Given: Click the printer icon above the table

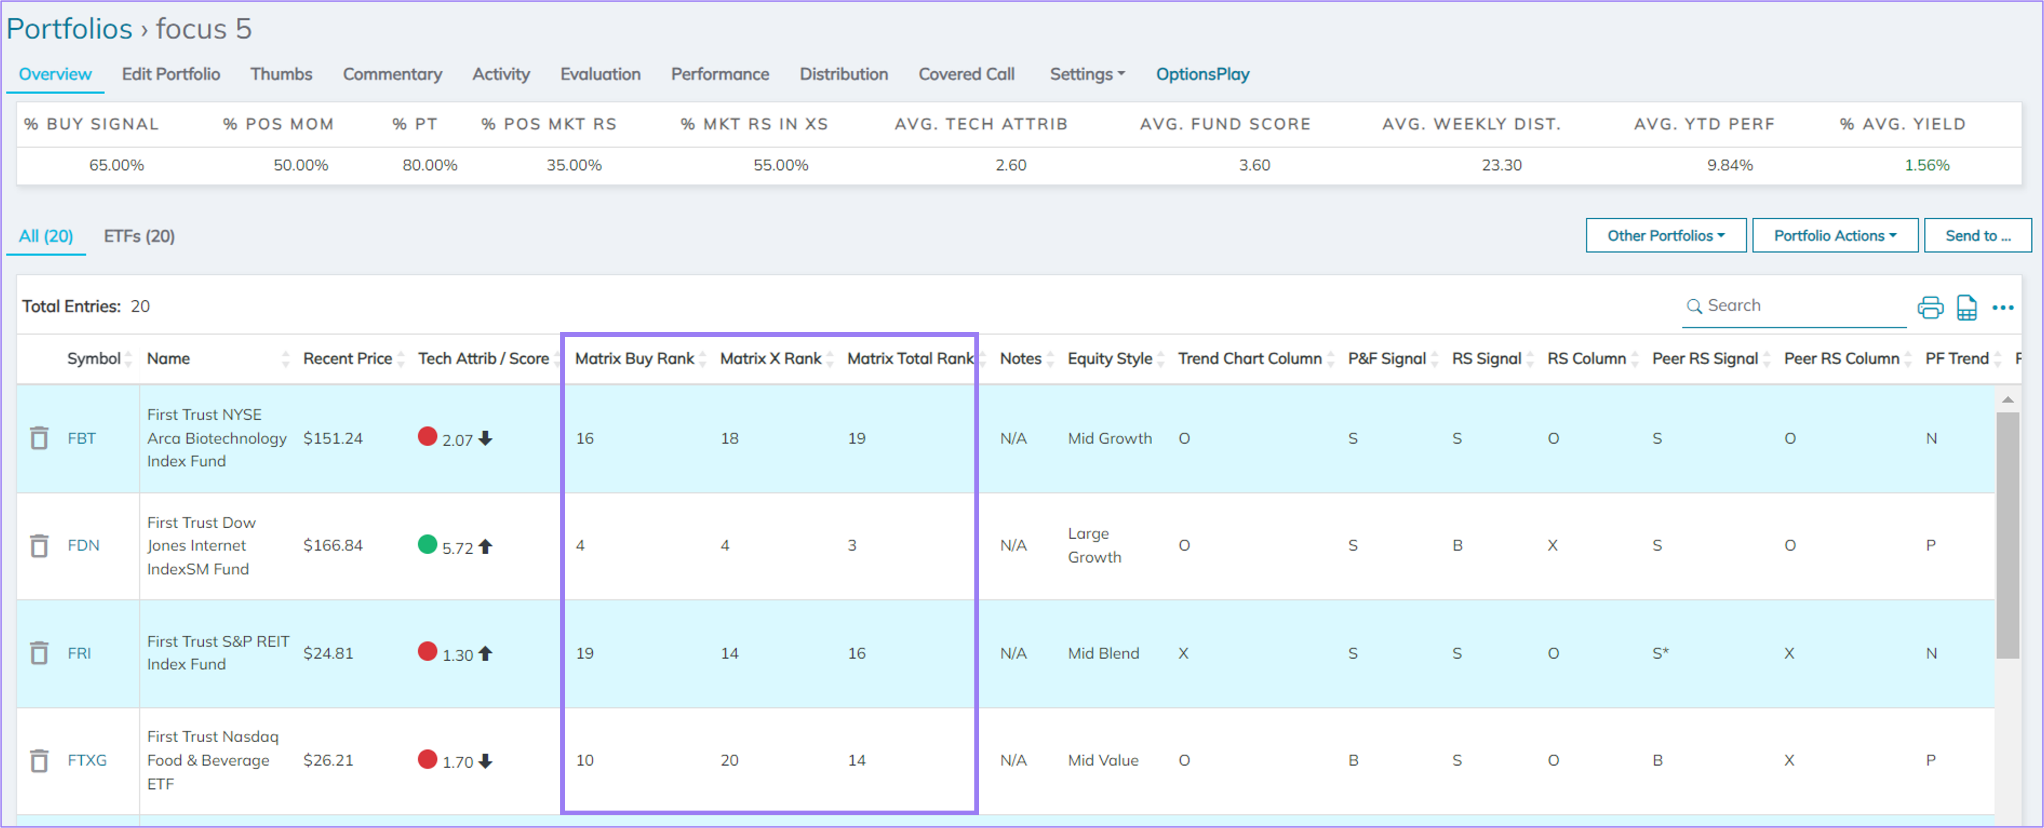Looking at the screenshot, I should (x=1930, y=307).
